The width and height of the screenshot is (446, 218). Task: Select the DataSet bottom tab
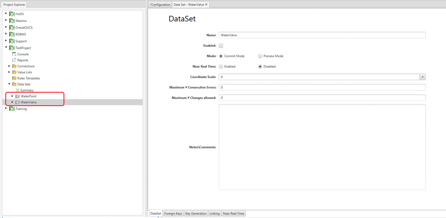coord(156,214)
